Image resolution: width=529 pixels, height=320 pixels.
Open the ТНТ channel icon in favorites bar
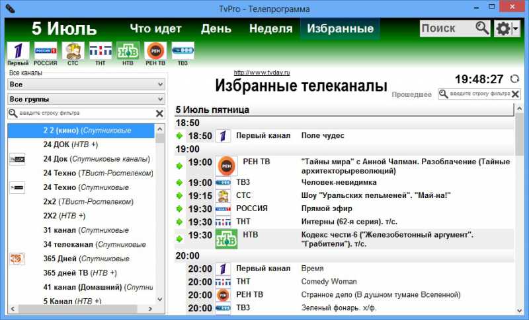101,51
